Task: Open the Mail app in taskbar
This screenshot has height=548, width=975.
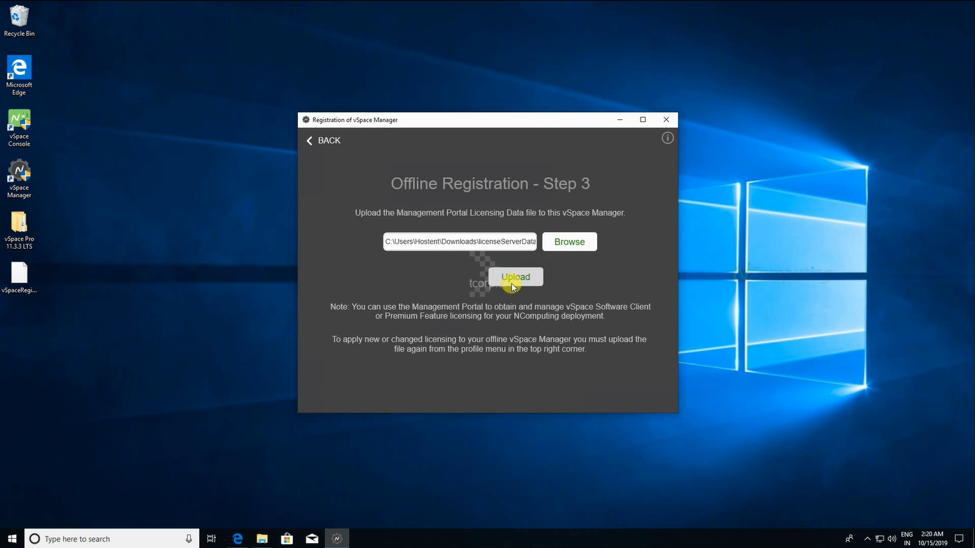Action: pos(312,539)
